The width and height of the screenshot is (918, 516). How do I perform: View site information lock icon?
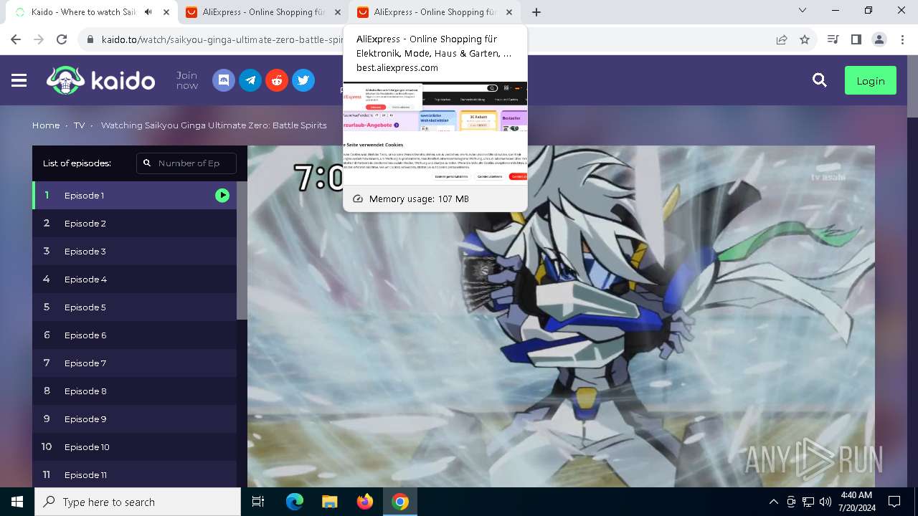[x=90, y=40]
